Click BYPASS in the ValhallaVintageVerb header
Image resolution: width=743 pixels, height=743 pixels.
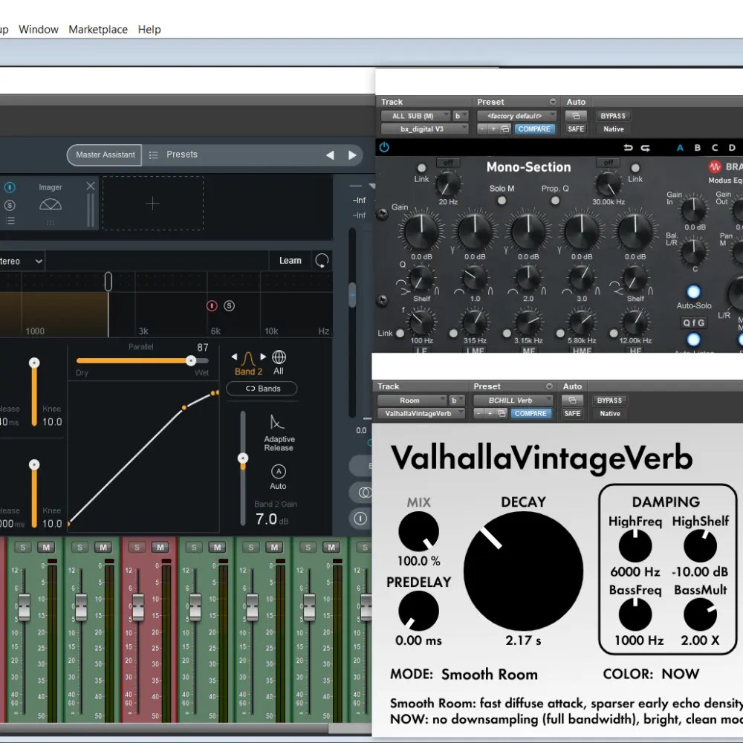(609, 400)
